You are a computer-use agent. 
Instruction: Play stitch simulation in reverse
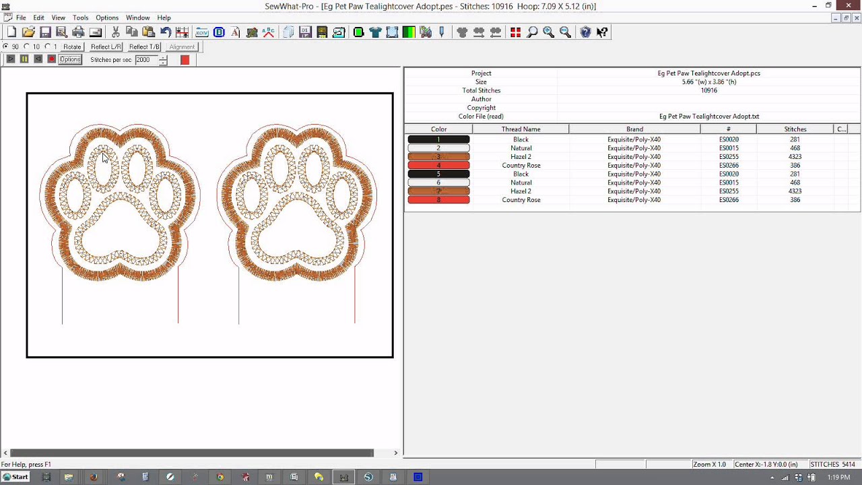[38, 59]
